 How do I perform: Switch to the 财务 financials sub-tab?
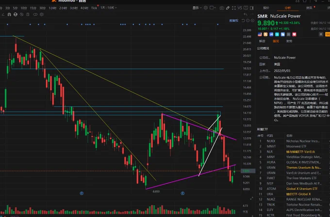click(x=289, y=41)
